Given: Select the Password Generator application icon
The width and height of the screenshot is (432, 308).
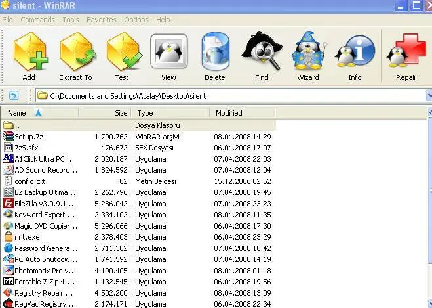Looking at the screenshot, I should tap(9, 248).
